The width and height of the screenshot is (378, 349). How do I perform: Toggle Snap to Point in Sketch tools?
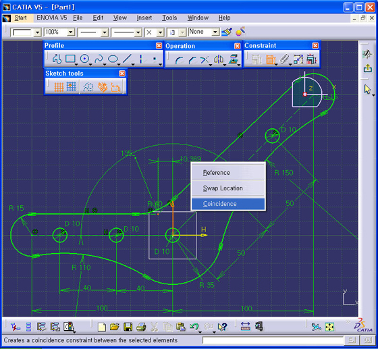tap(72, 87)
